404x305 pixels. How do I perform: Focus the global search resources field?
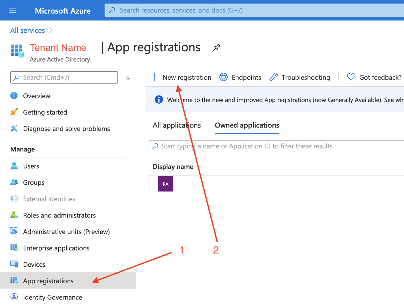[254, 10]
